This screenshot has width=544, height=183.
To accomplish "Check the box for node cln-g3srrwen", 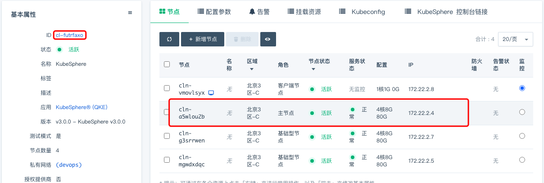I will tap(167, 136).
